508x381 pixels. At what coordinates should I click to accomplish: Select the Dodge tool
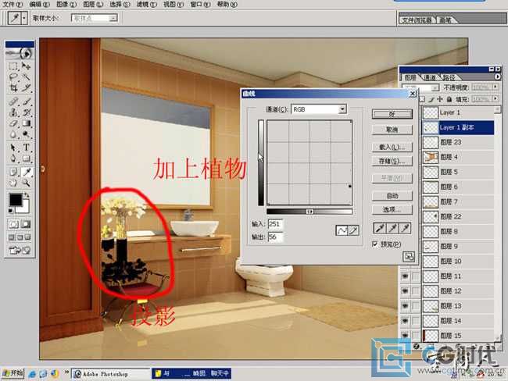point(27,134)
